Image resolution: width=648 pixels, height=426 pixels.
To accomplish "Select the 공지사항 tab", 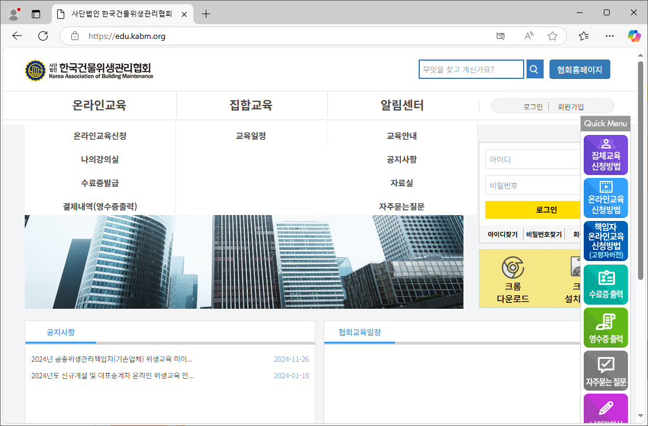I will (61, 332).
